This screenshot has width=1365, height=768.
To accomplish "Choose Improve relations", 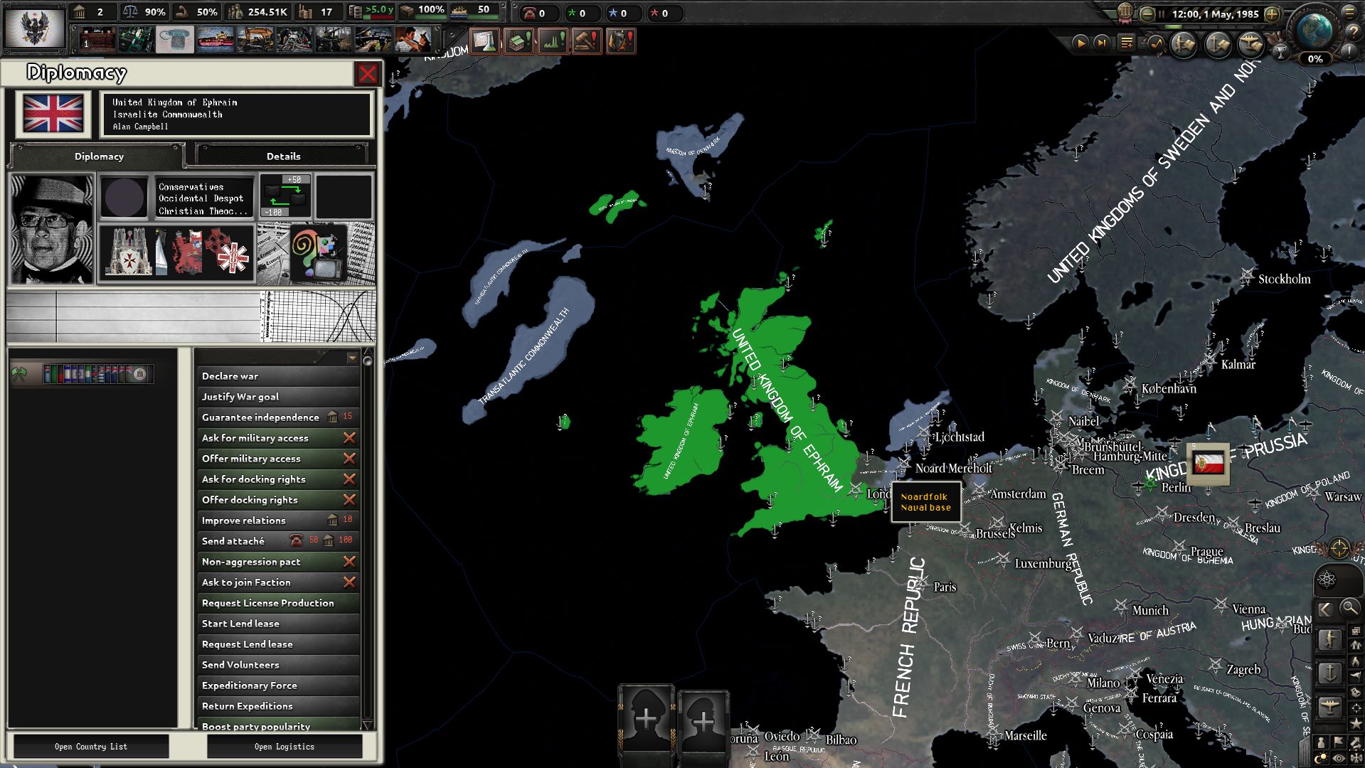I will click(x=278, y=521).
